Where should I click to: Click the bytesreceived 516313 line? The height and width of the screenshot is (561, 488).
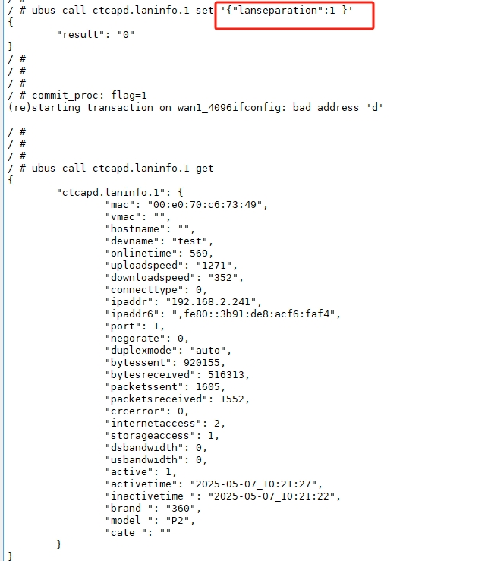pos(177,375)
